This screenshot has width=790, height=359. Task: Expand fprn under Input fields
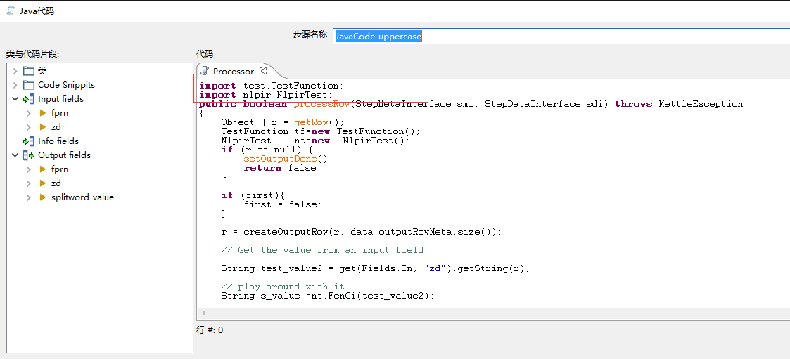tap(29, 113)
